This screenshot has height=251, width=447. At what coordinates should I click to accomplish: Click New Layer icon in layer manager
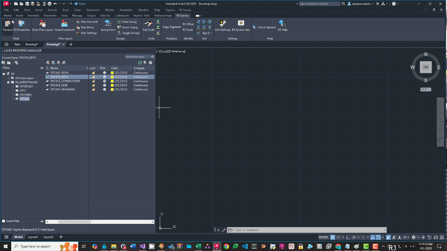(48, 63)
